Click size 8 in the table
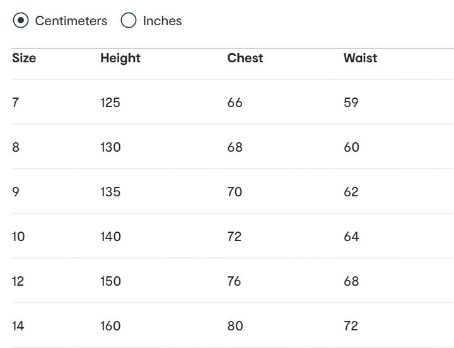This screenshot has width=454, height=348. point(16,147)
